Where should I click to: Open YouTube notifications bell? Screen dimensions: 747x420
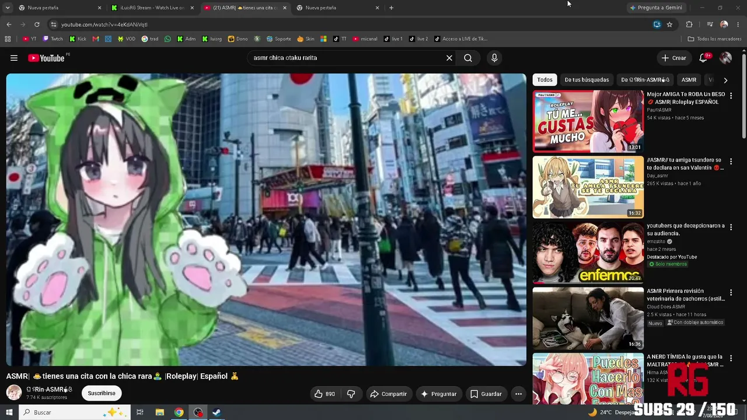(703, 58)
